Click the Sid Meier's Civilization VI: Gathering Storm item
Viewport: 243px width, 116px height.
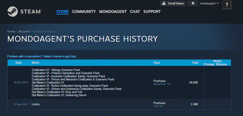click(x=59, y=95)
